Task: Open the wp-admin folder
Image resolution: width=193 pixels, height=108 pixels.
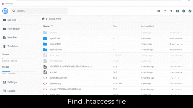Action: click(55, 38)
